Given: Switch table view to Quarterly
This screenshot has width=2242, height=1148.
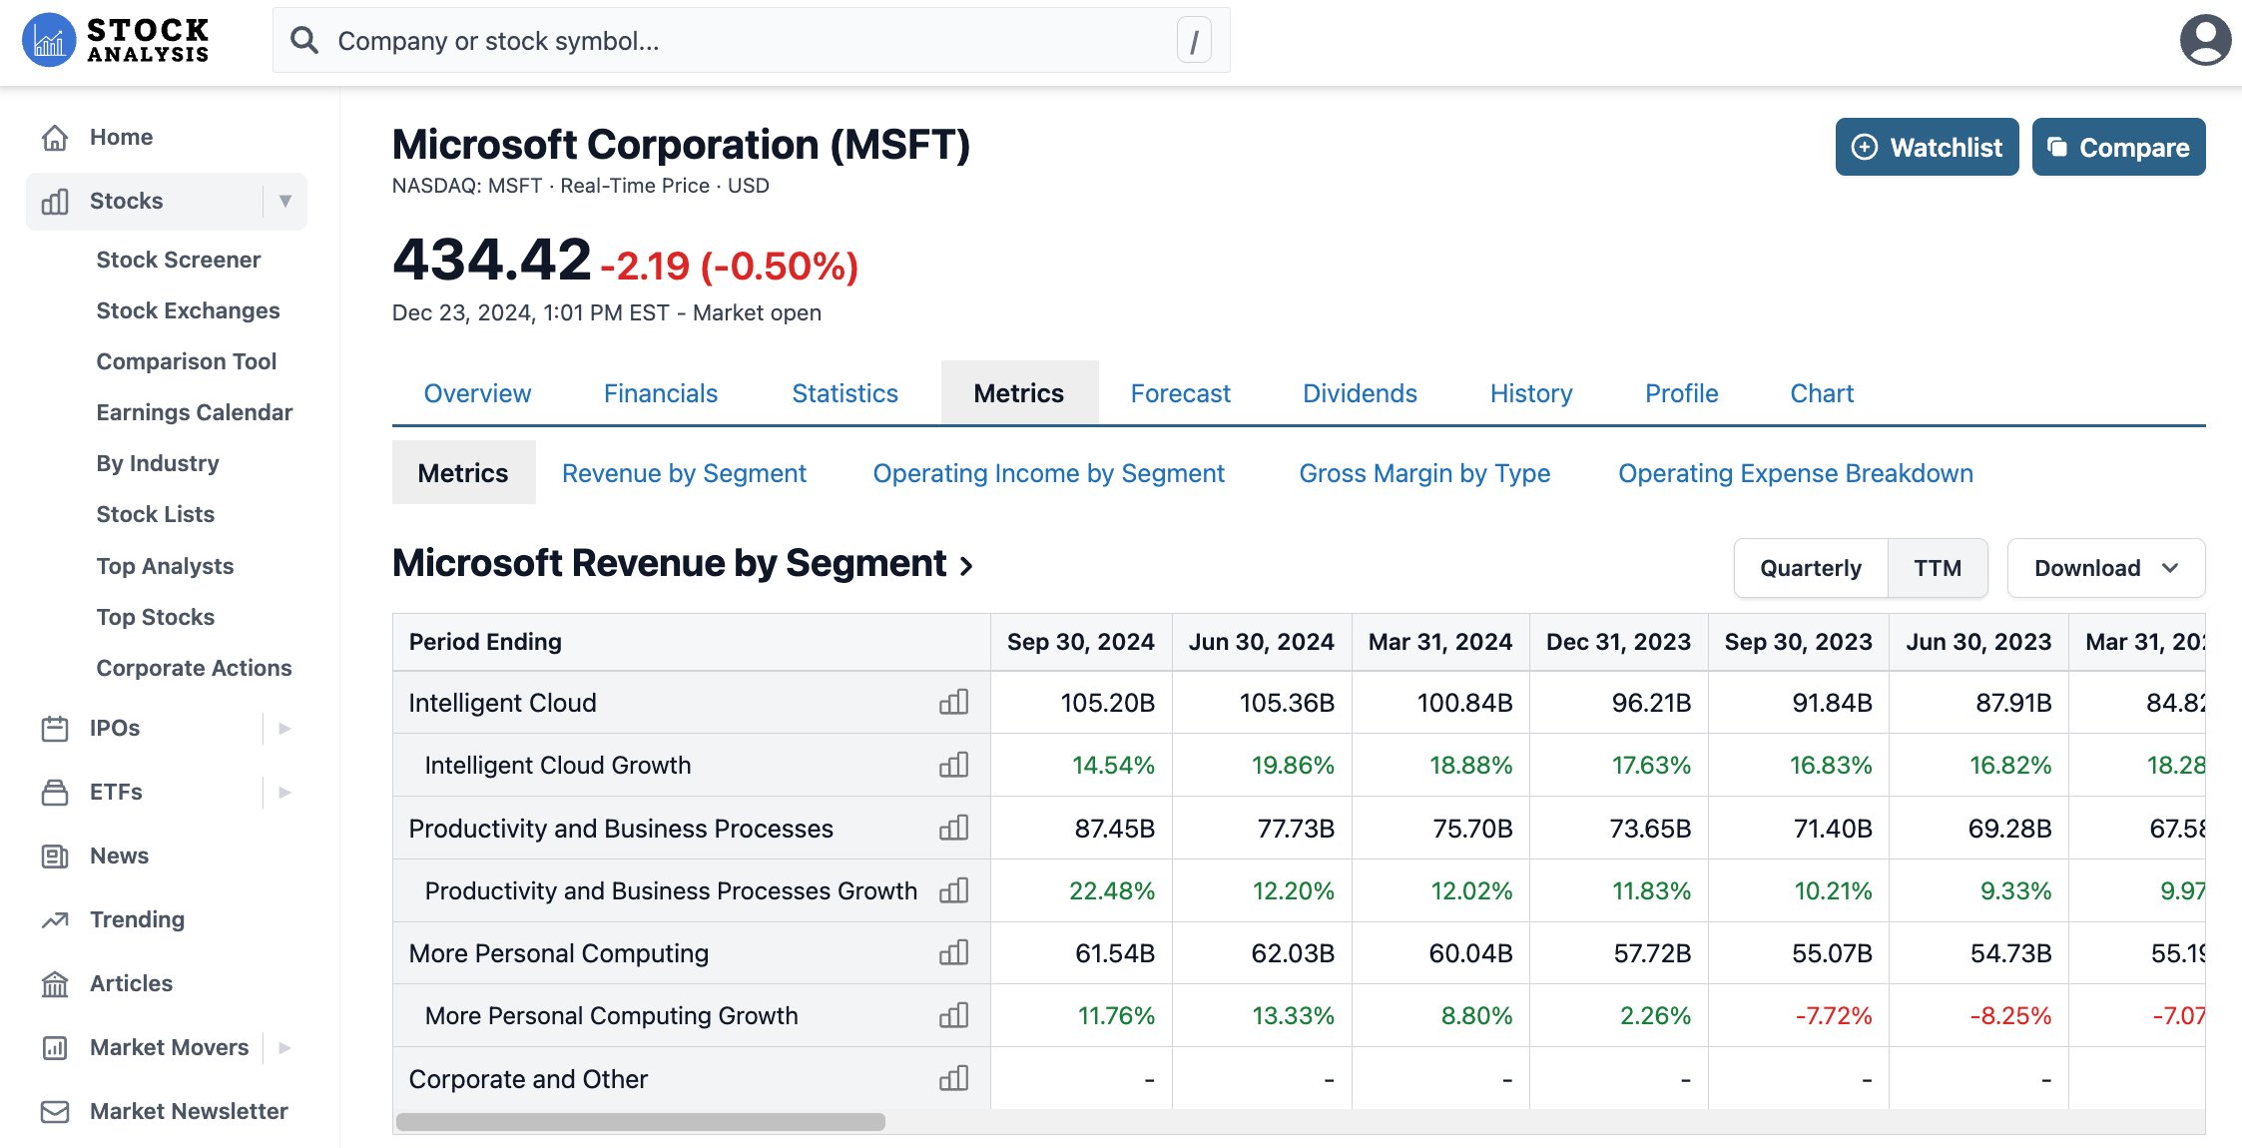Looking at the screenshot, I should pyautogui.click(x=1811, y=568).
